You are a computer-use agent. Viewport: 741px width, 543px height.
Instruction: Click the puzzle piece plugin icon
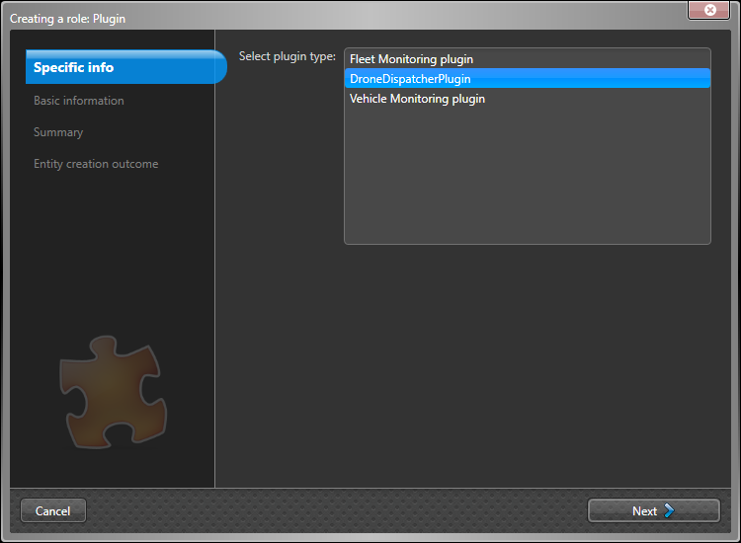coord(114,388)
